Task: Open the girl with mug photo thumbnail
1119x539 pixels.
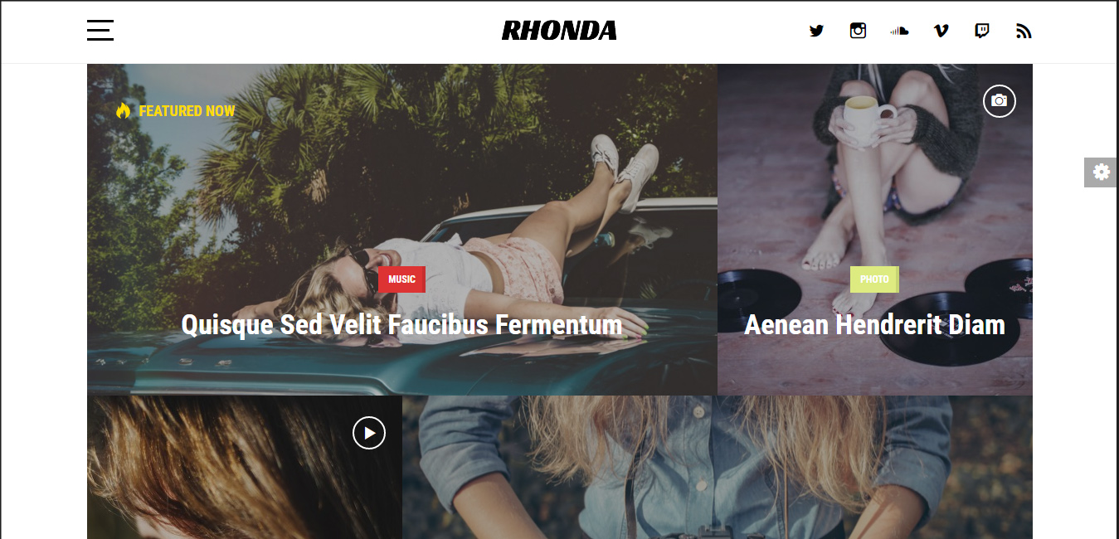Action: pos(875,230)
